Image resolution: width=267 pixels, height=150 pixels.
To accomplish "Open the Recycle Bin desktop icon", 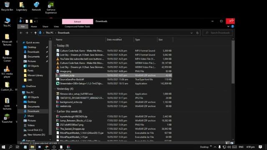I will (7, 6).
